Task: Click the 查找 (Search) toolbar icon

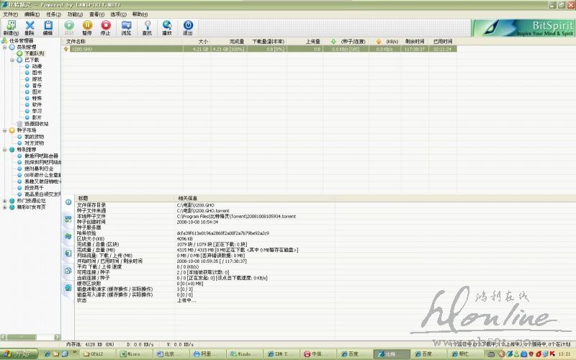Action: tap(147, 27)
